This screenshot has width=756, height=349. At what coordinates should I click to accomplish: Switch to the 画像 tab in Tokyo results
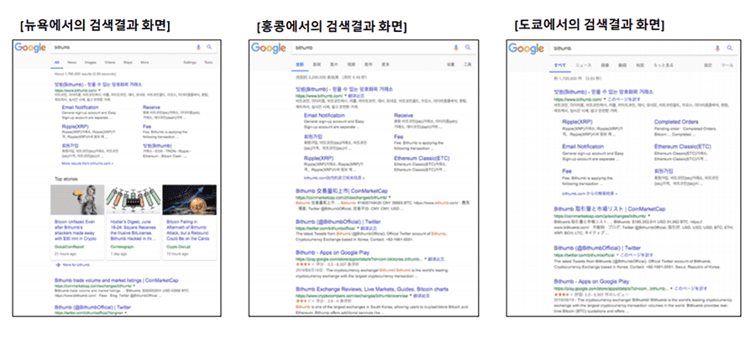(x=605, y=65)
